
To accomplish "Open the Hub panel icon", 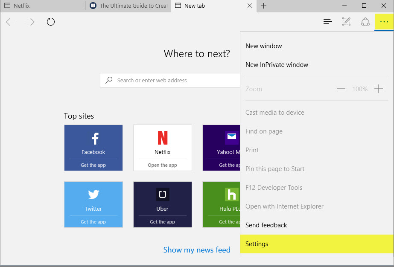I will 328,22.
